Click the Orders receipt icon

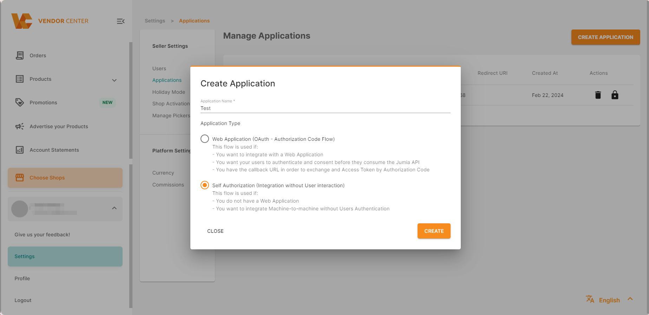tap(20, 55)
